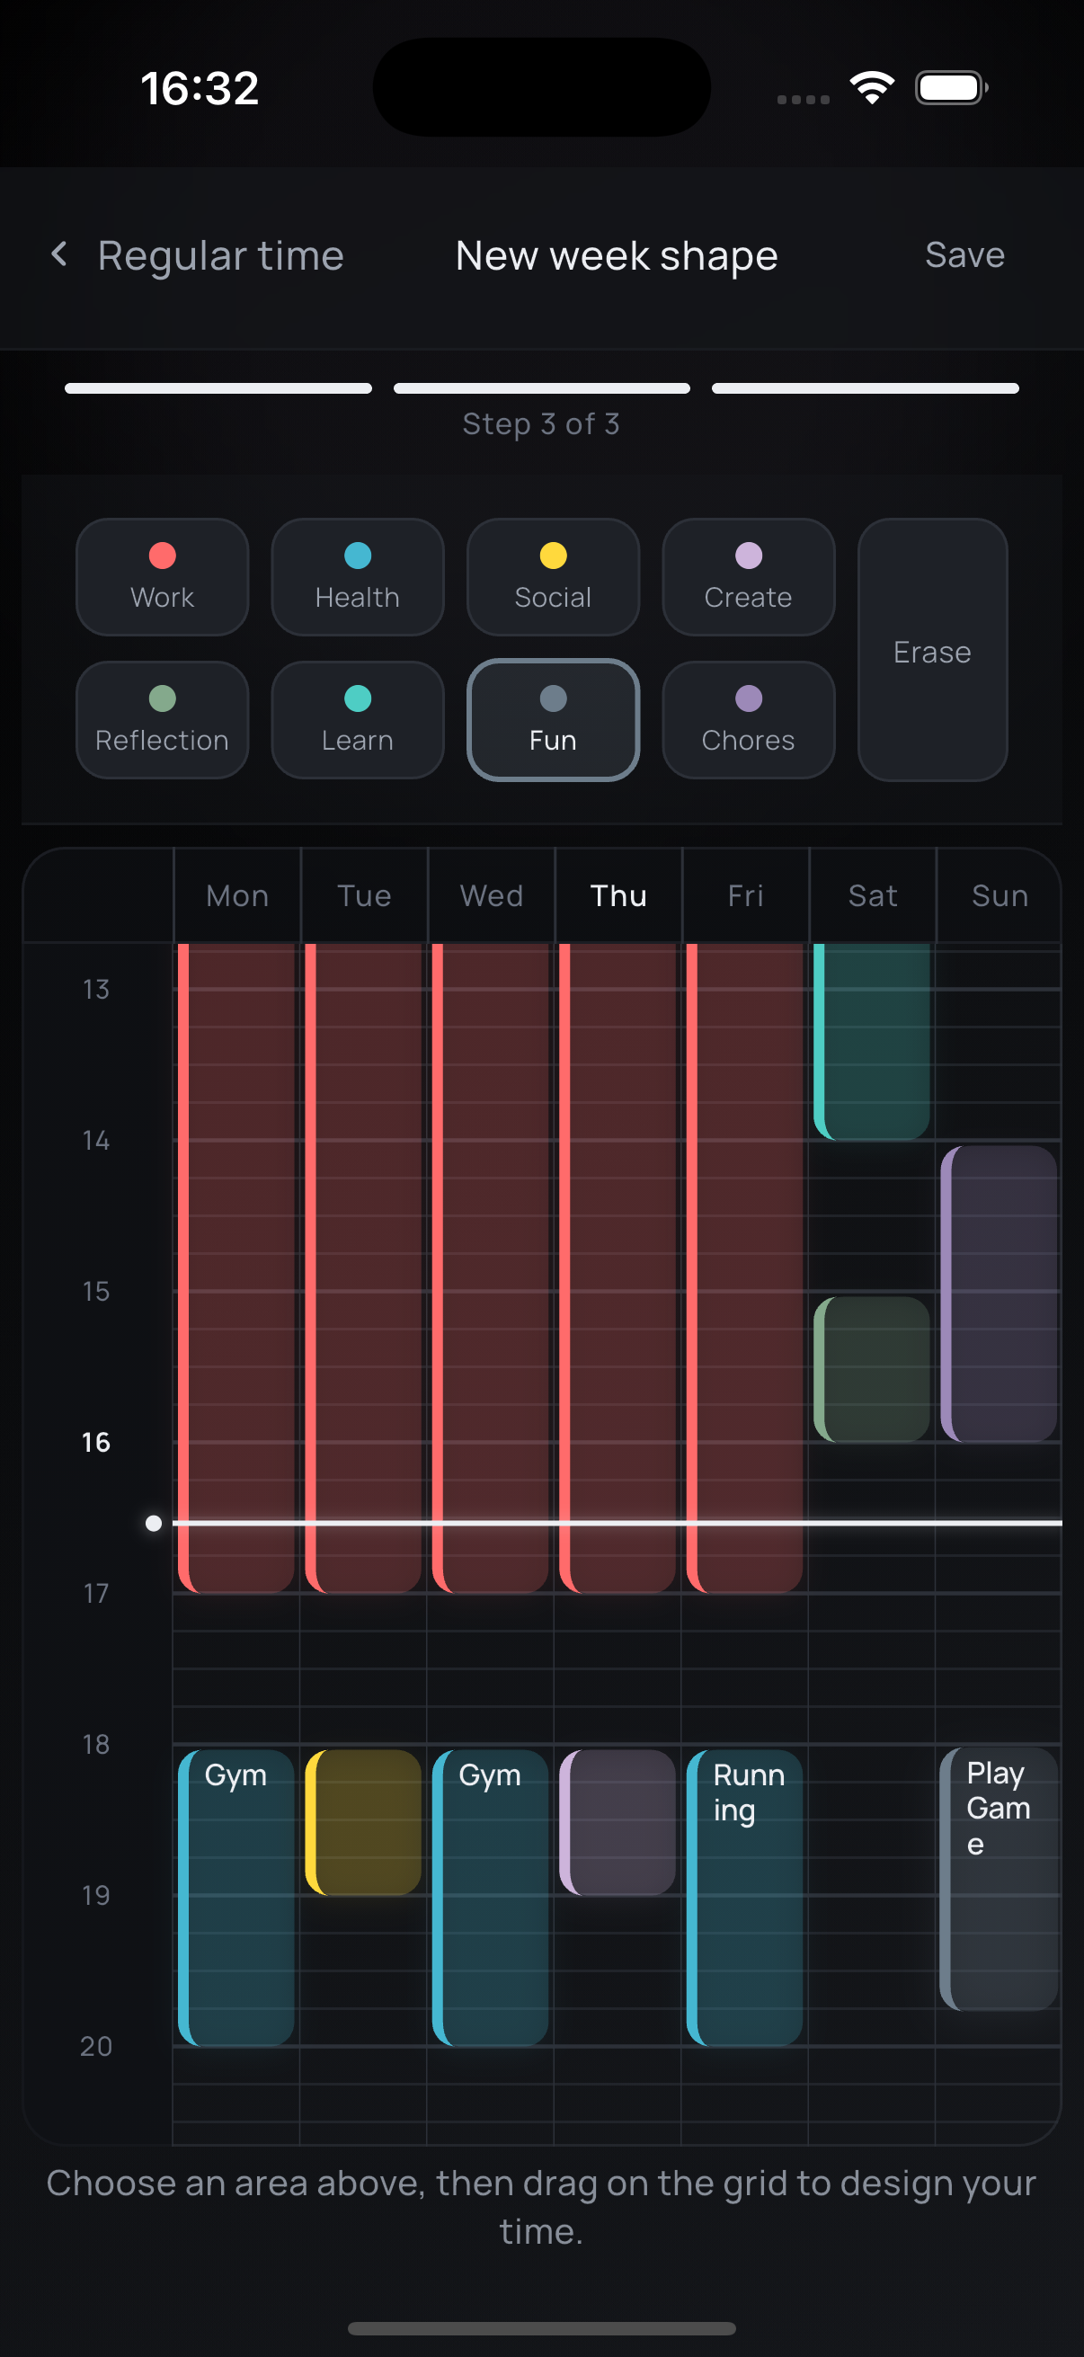Tap the Sun column header
This screenshot has width=1084, height=2357.
[x=1000, y=895]
